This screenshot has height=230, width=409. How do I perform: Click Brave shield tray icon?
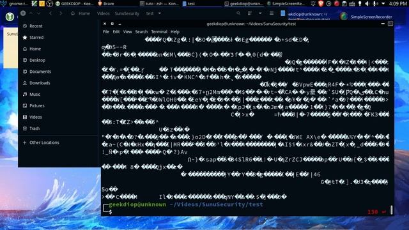pyautogui.click(x=321, y=4)
